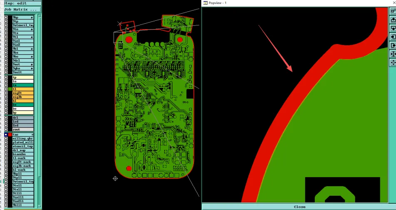Select layer name tl-mark

click(23, 158)
